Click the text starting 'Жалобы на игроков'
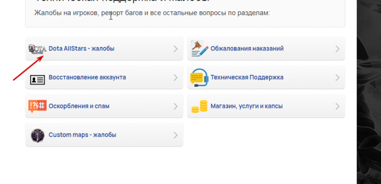Image resolution: width=381 pixels, height=184 pixels. coord(152,13)
